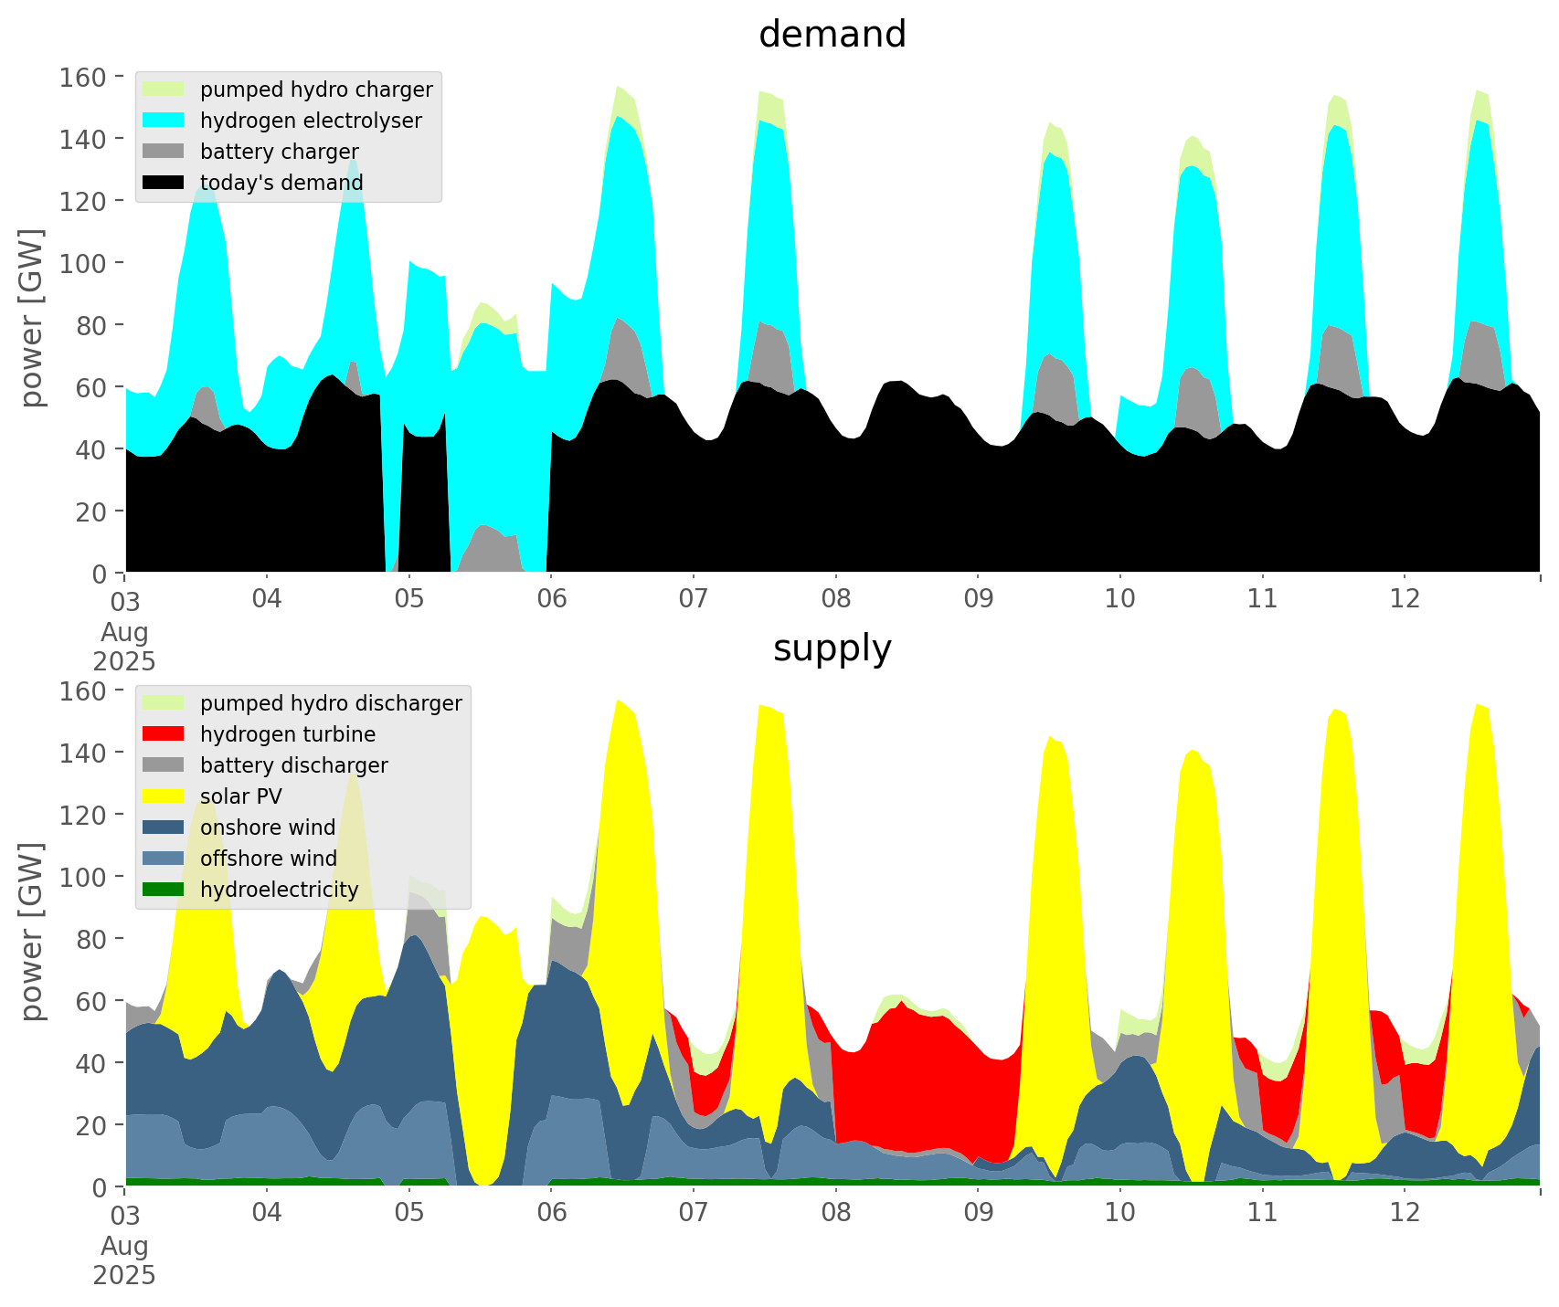Image resolution: width=1559 pixels, height=1307 pixels.
Task: Click the pumped hydro charger legend swatch
Action: pyautogui.click(x=164, y=90)
